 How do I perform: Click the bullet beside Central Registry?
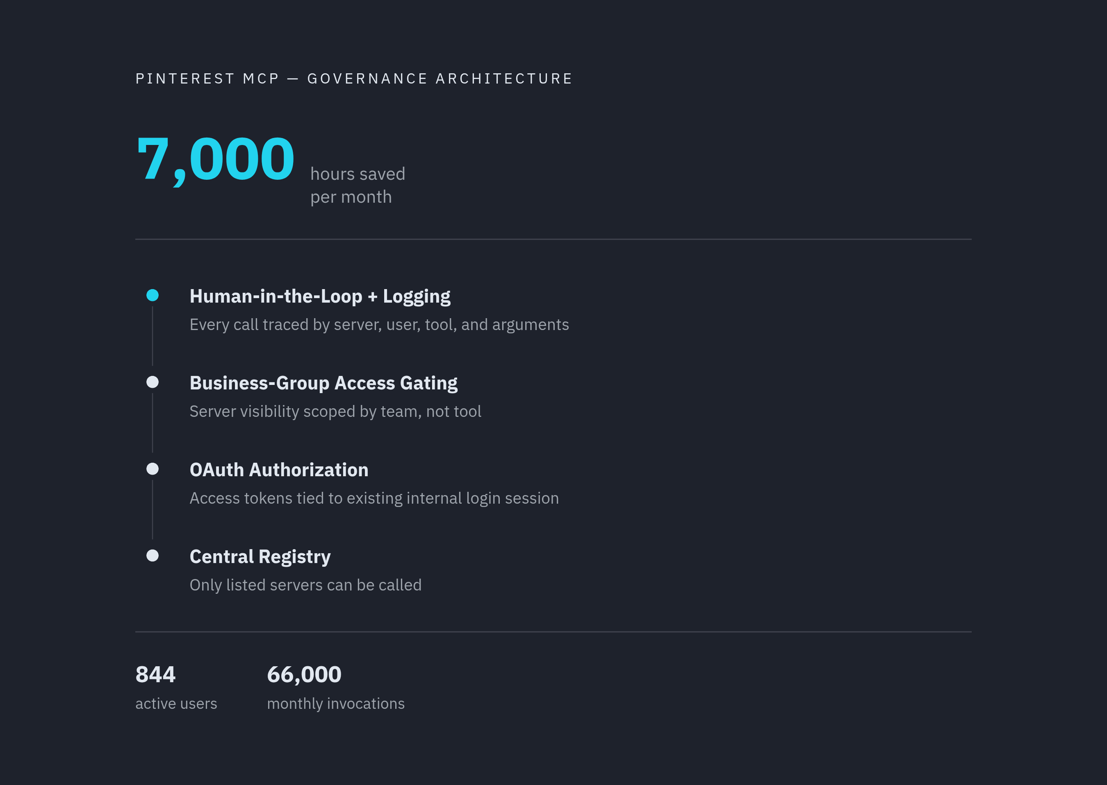153,556
